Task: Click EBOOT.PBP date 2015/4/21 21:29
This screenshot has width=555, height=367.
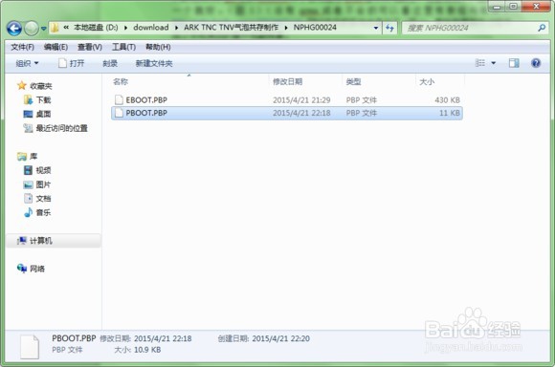Action: click(301, 100)
